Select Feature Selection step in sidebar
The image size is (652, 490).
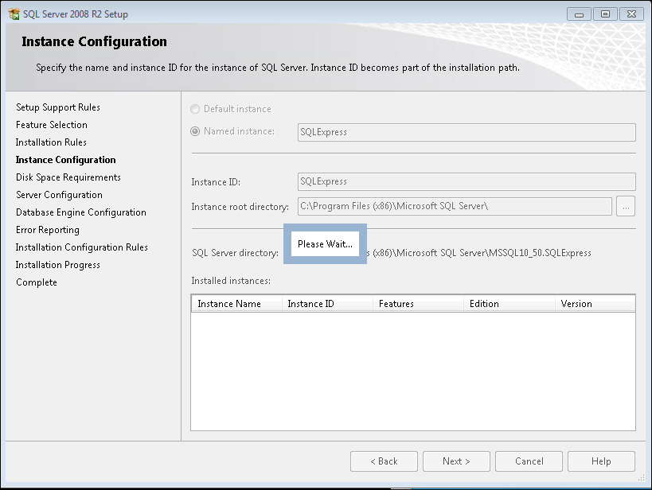click(52, 125)
